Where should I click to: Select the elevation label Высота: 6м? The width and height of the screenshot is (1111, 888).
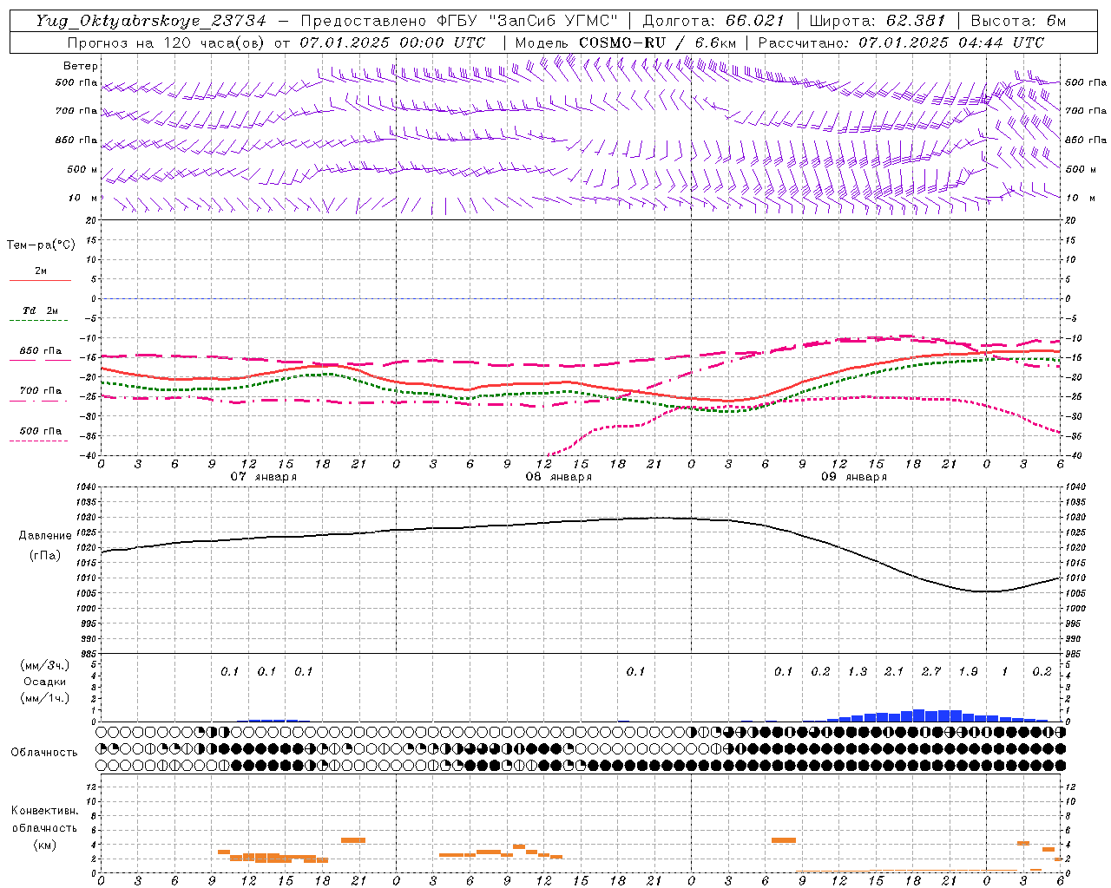point(1018,21)
